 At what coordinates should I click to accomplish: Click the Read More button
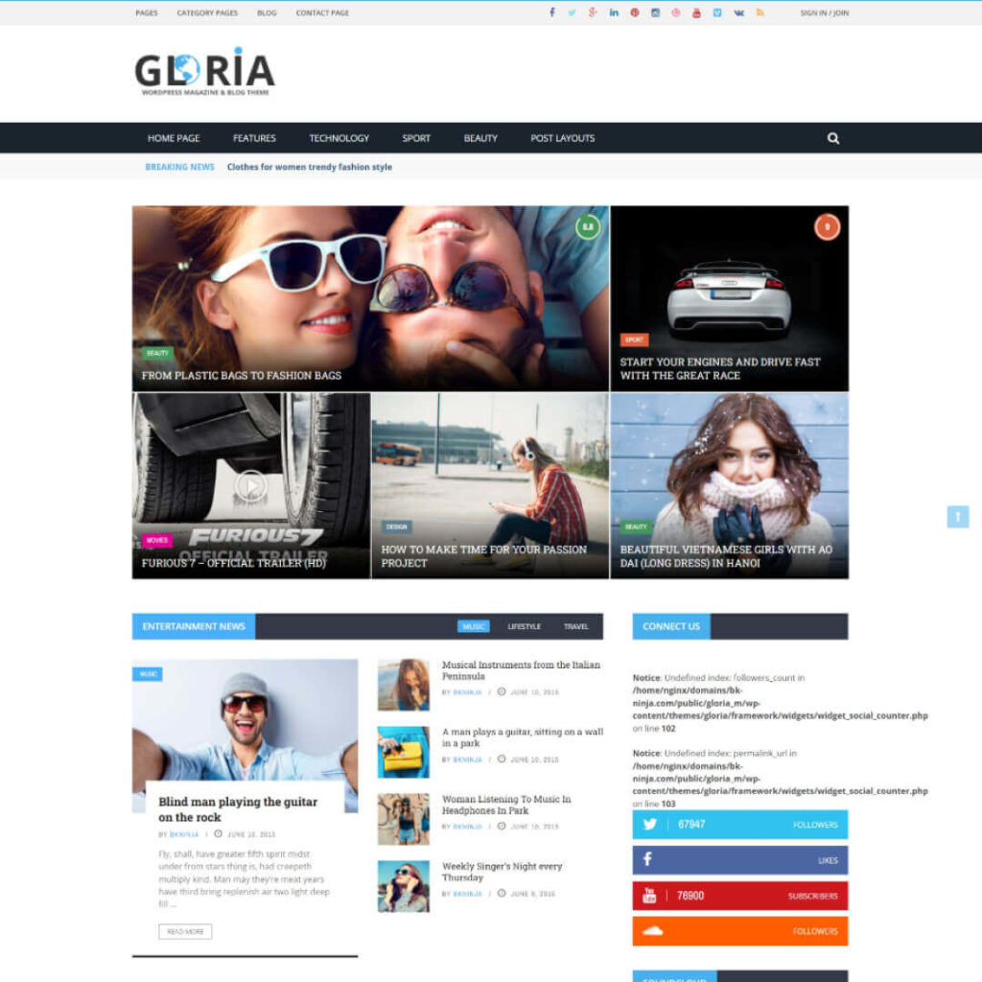pyautogui.click(x=185, y=932)
